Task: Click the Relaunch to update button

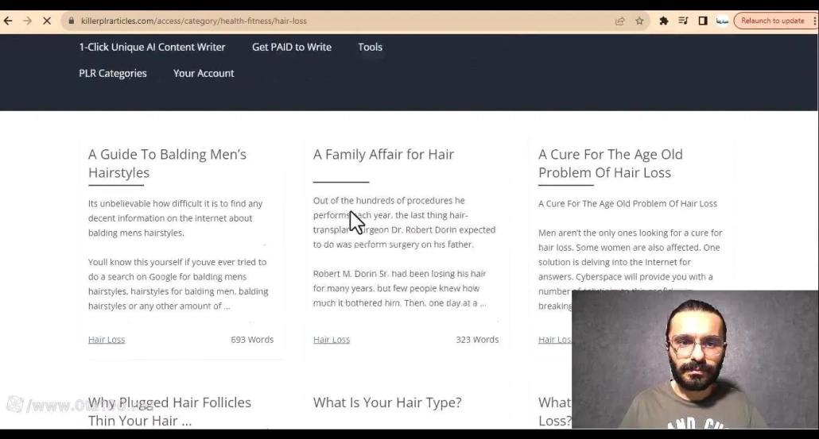Action: coord(772,21)
